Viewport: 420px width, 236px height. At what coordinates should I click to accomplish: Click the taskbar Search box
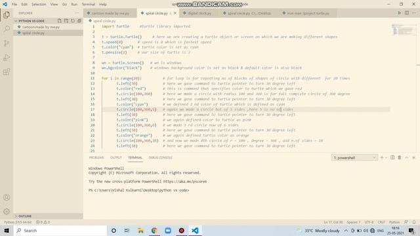pos(60,230)
